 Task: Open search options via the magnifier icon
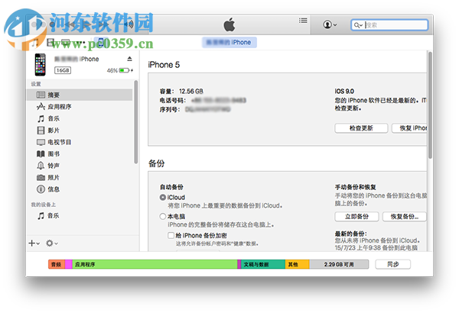[x=358, y=25]
